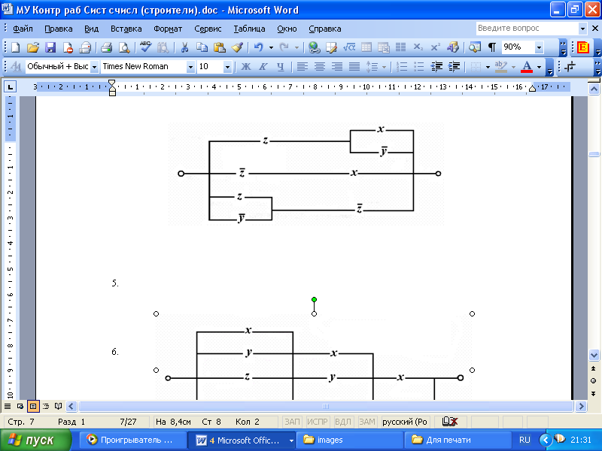Open the Вид menu

[91, 29]
